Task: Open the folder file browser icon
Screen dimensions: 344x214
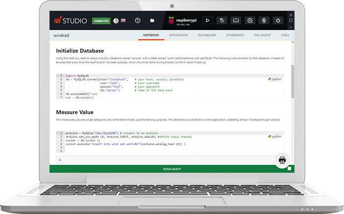Action: click(152, 21)
